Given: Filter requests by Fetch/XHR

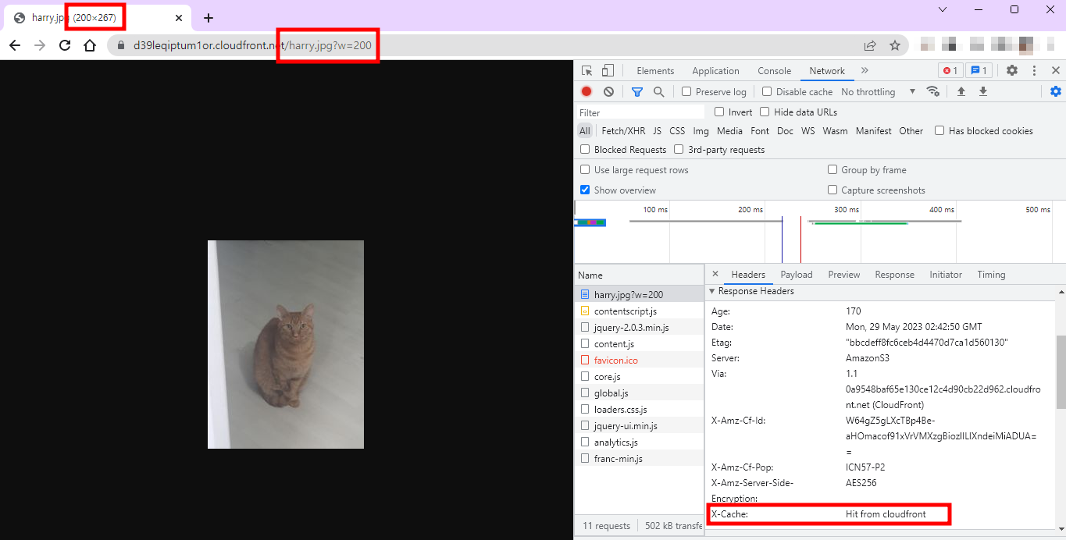Looking at the screenshot, I should pyautogui.click(x=623, y=131).
